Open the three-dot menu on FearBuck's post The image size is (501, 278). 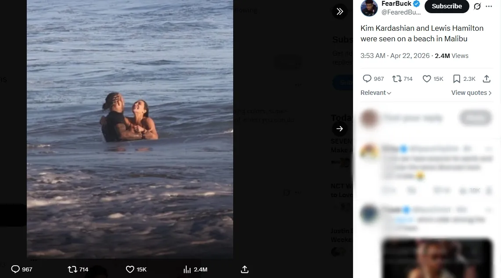point(489,6)
